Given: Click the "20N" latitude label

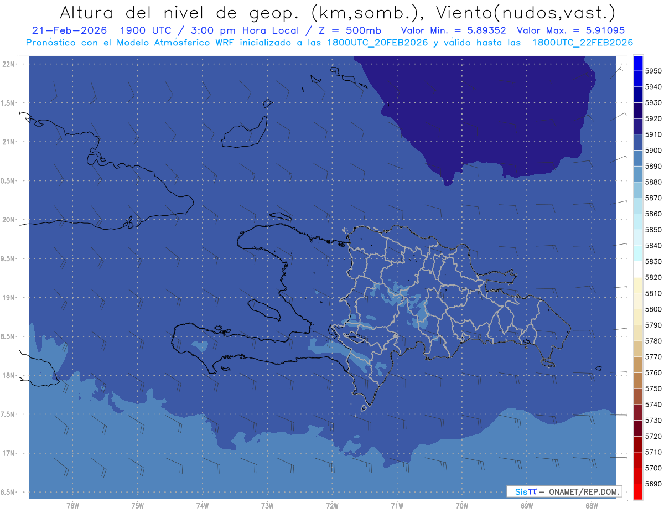Looking at the screenshot, I should pos(9,220).
